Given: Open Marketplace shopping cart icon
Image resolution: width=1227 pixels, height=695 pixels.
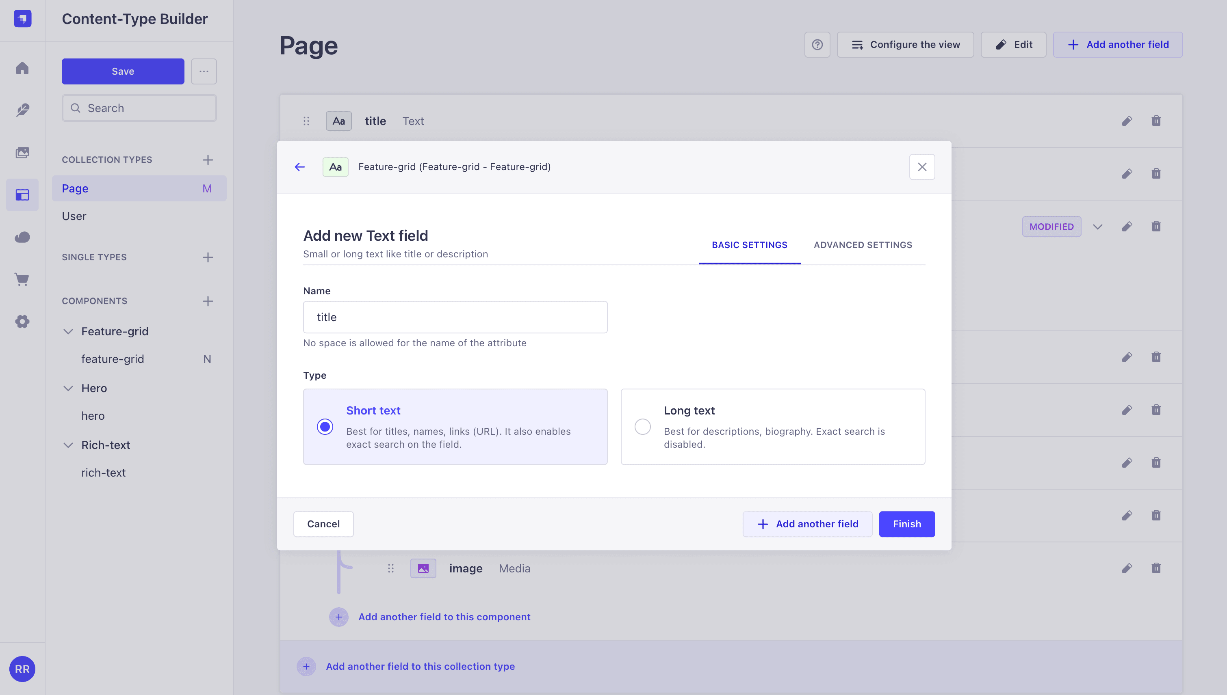Looking at the screenshot, I should 22,279.
